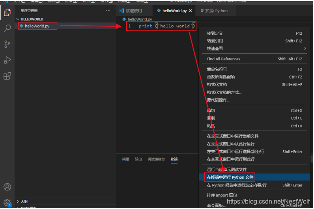Open the Extensions view icon
314x209 pixels.
coord(7,76)
